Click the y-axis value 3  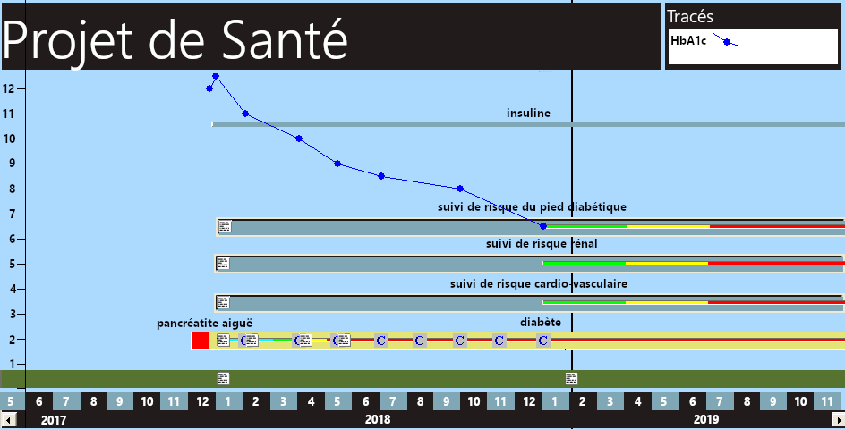tap(13, 314)
